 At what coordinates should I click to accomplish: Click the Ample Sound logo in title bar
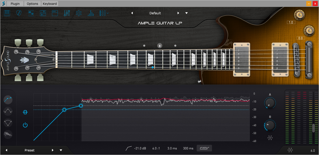3,4
